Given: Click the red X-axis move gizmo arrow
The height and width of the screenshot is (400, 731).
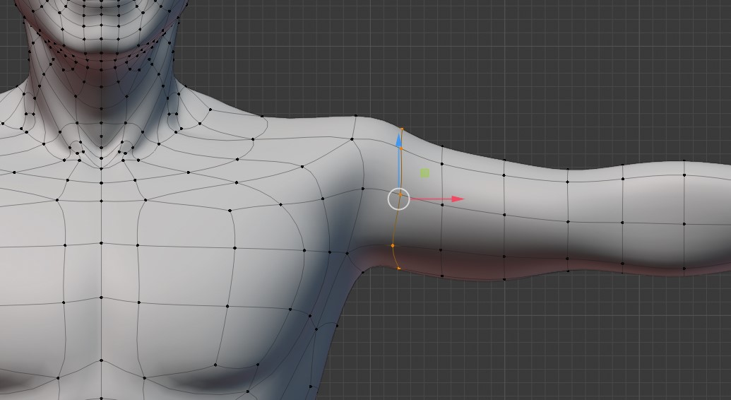Looking at the screenshot, I should pyautogui.click(x=437, y=199).
